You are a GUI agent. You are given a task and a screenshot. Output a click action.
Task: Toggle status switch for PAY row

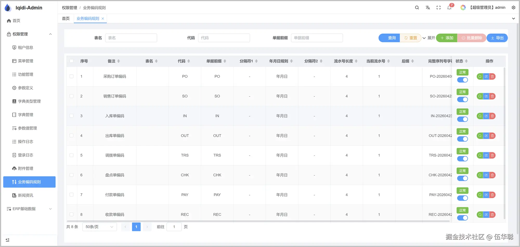coord(463,198)
